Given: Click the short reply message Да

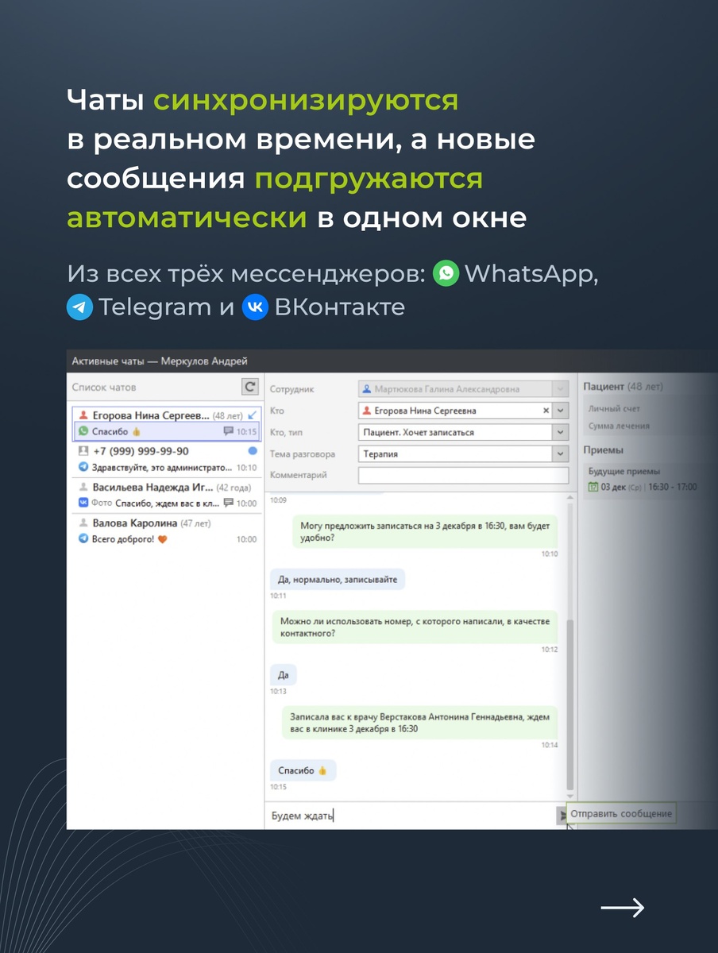Looking at the screenshot, I should (x=284, y=675).
